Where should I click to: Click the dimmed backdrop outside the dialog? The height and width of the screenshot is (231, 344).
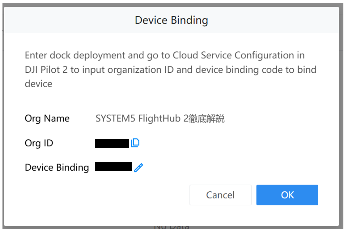pyautogui.click(x=341, y=110)
